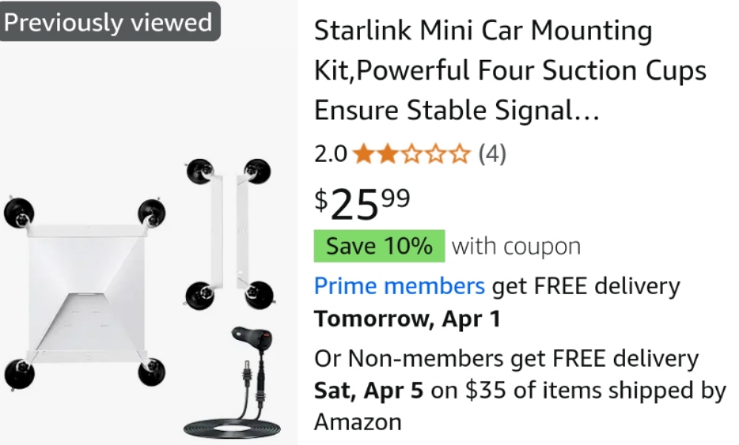
Task: Click the Previously viewed badge
Action: tap(108, 21)
